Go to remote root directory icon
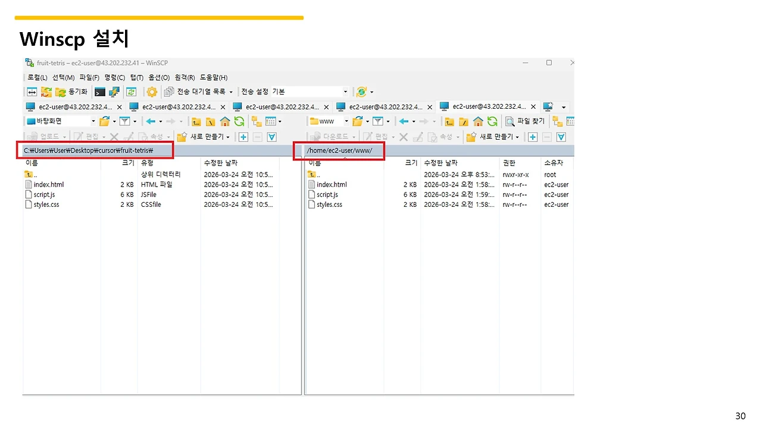Viewport: 762px width, 428px height. coord(463,121)
